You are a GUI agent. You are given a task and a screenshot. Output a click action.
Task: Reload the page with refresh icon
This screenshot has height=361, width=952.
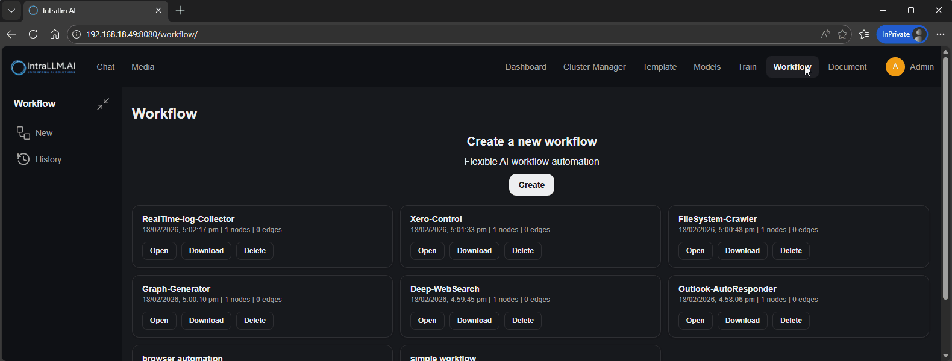33,34
